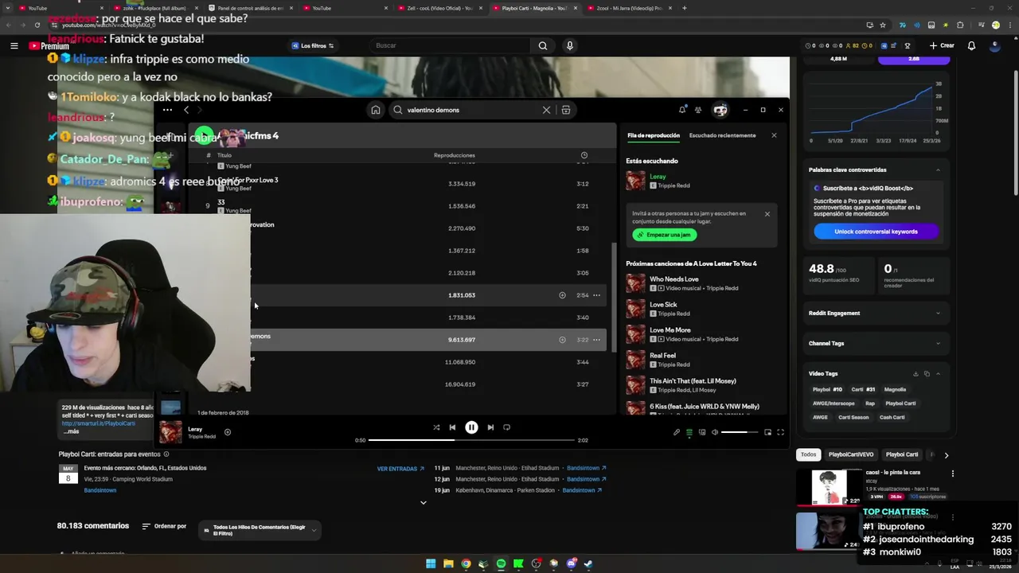1019x573 pixels.
Task: Switch to 'Fila de reproducción' tab
Action: (x=654, y=135)
